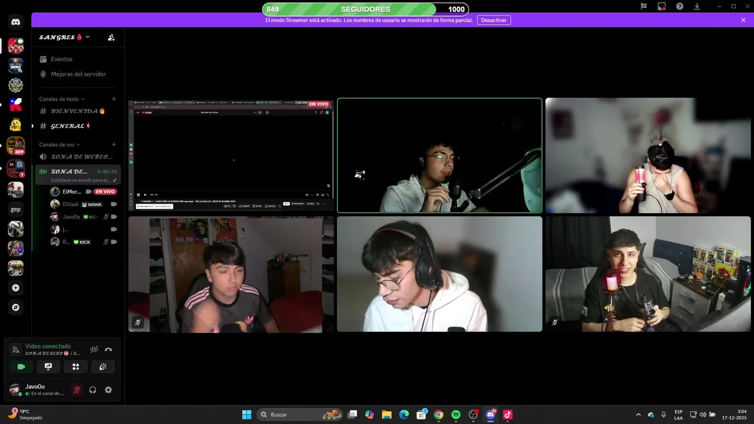Click the JavoOo user avatar panel
Viewport: 754px width, 424px height.
[x=37, y=390]
